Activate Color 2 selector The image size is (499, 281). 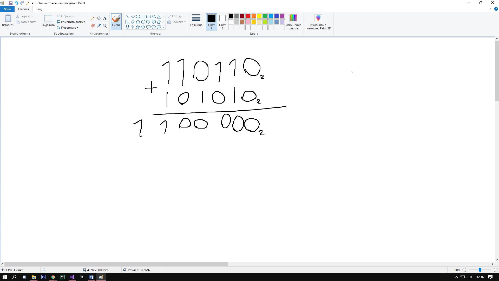point(222,22)
